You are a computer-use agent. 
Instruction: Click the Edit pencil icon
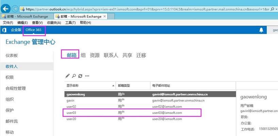67,76
